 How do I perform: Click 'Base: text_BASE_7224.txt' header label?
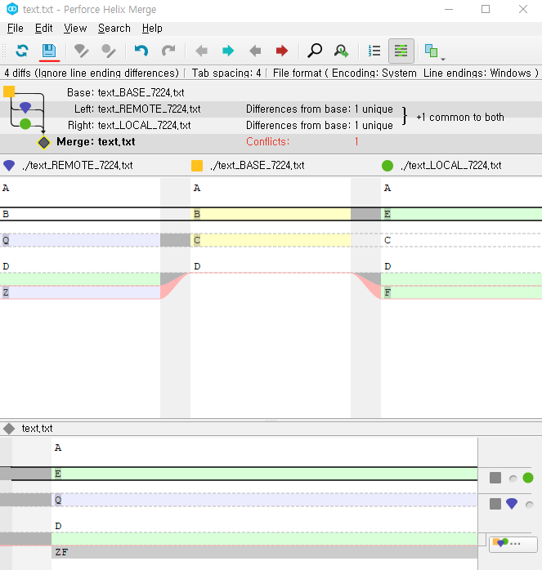click(126, 93)
